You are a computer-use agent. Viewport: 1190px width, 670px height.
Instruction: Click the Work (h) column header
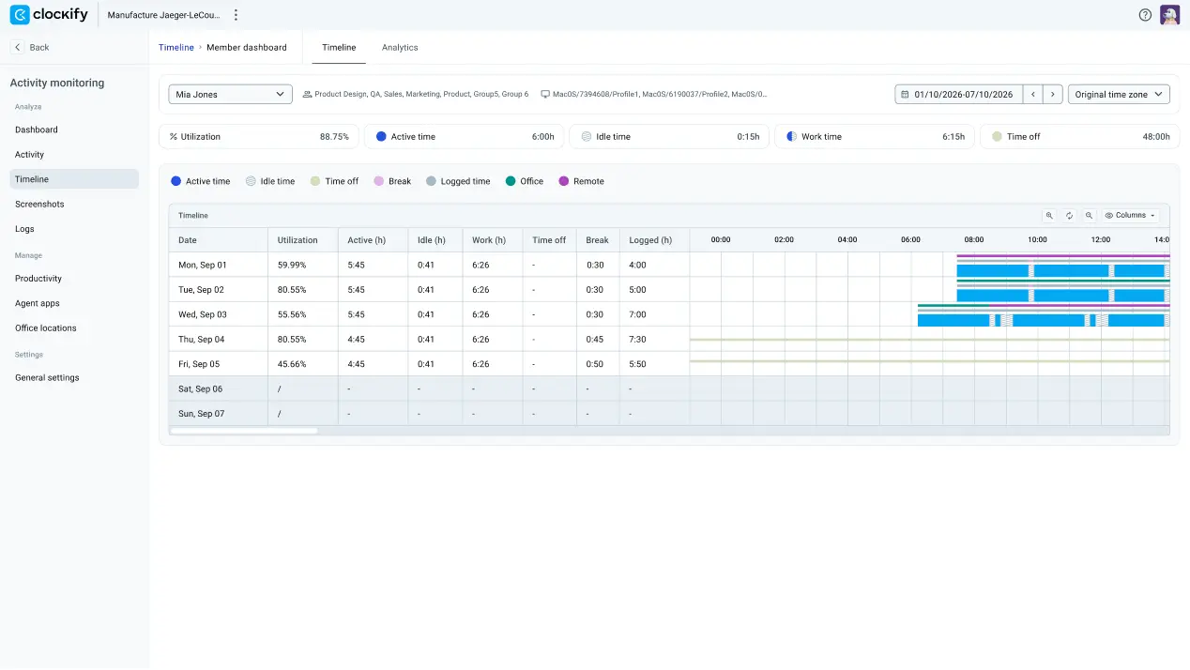[x=493, y=240]
